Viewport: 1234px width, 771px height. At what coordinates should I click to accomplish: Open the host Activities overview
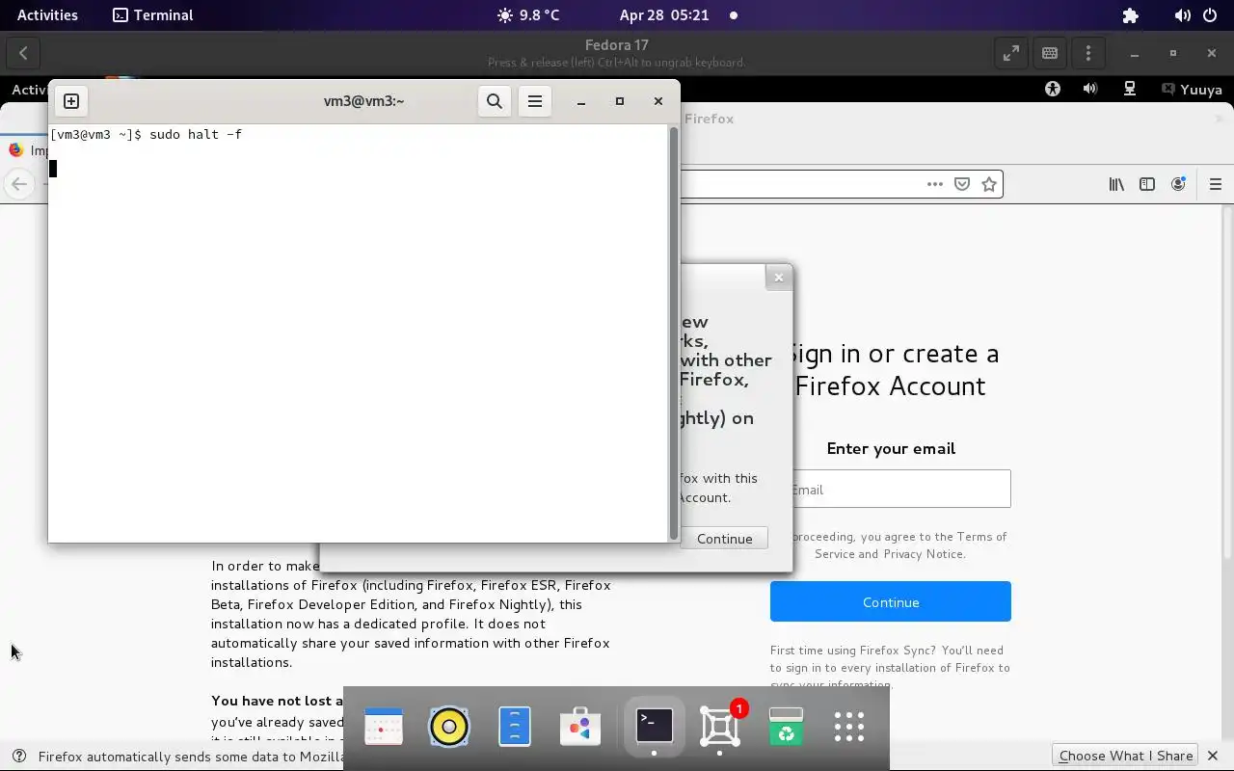(x=47, y=15)
